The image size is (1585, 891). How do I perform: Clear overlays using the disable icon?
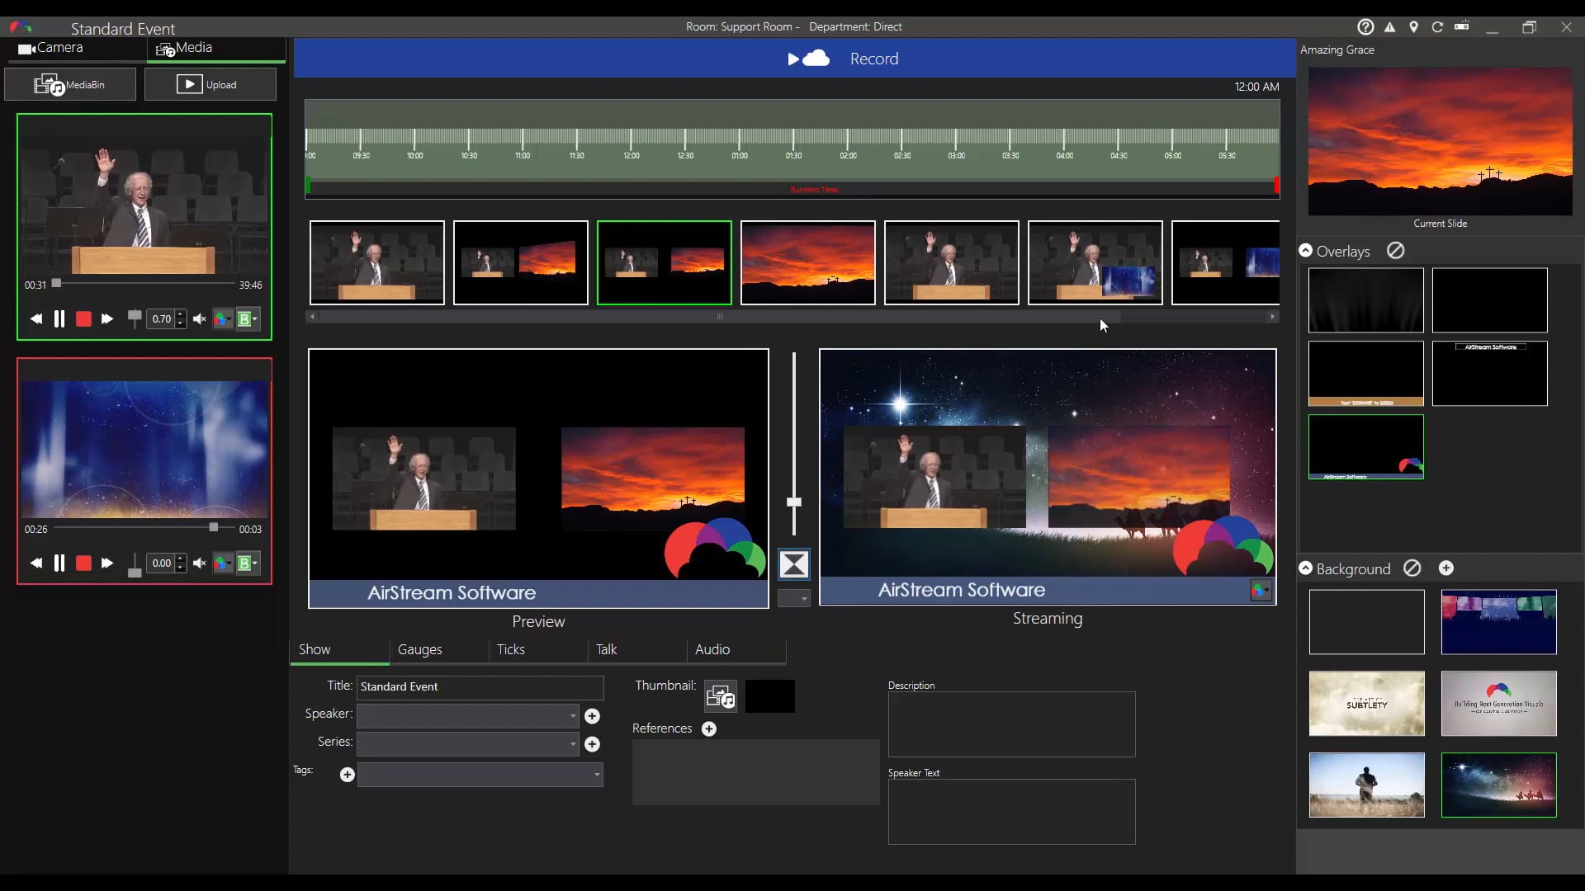pos(1396,250)
